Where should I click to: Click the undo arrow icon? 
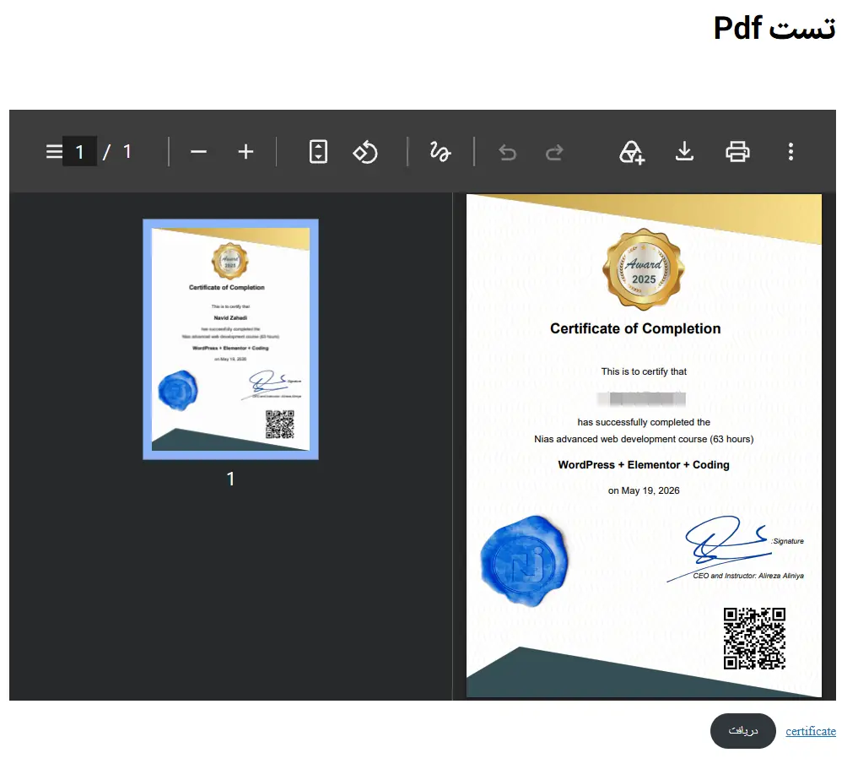(x=508, y=152)
